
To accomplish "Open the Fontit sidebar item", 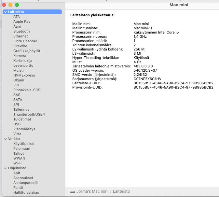I will tap(18, 188).
